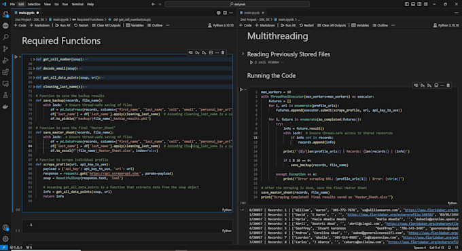Open the Terminal menu

tap(77, 4)
